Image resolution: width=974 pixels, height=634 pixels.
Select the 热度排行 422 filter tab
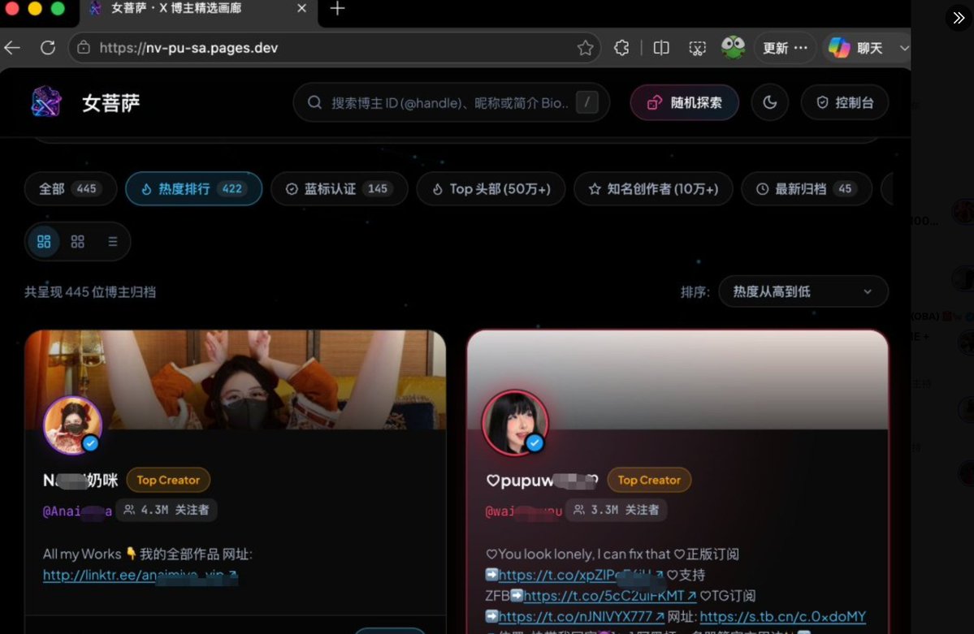(194, 189)
